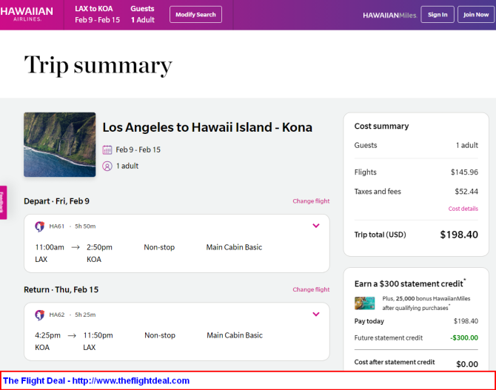Change the departing flight on Feb 9
The height and width of the screenshot is (390, 496).
point(311,201)
